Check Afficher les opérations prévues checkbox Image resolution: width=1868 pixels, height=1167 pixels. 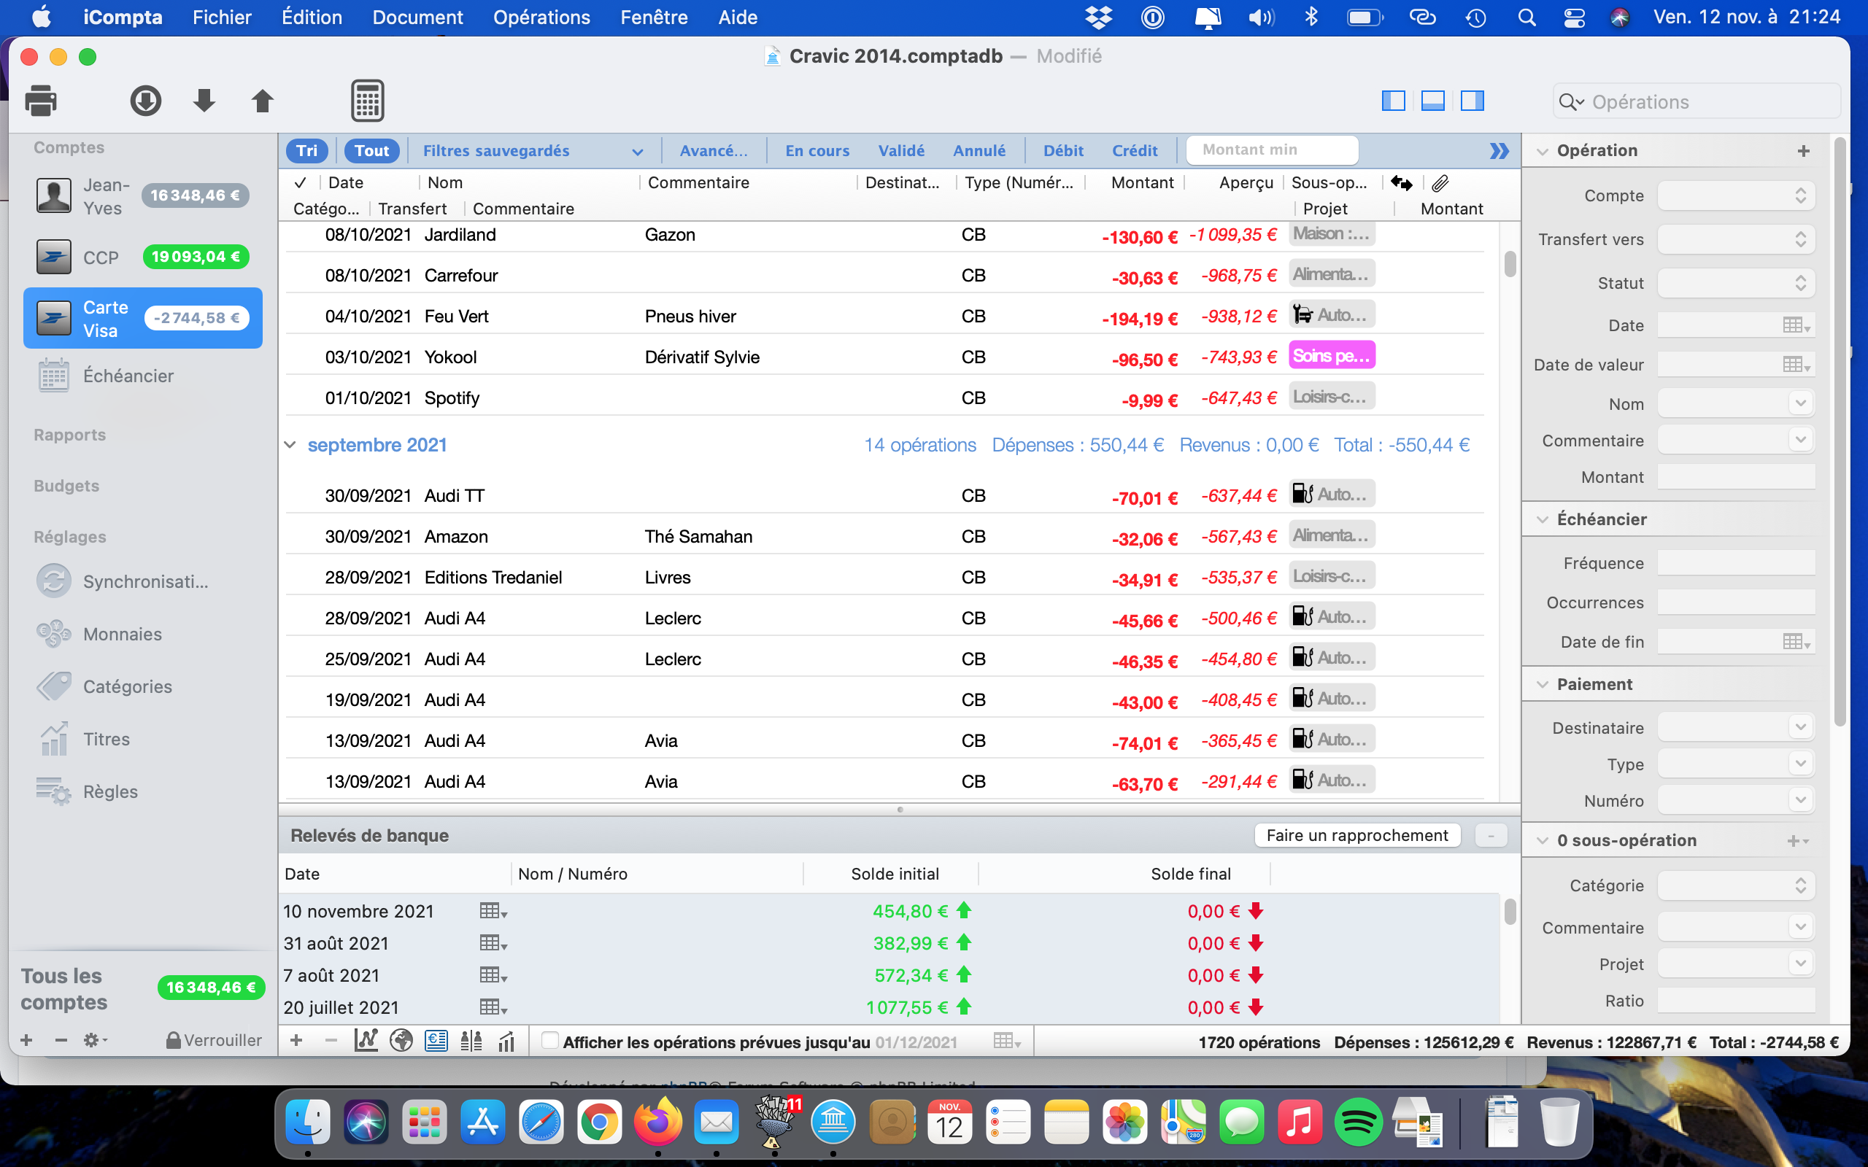point(549,1040)
